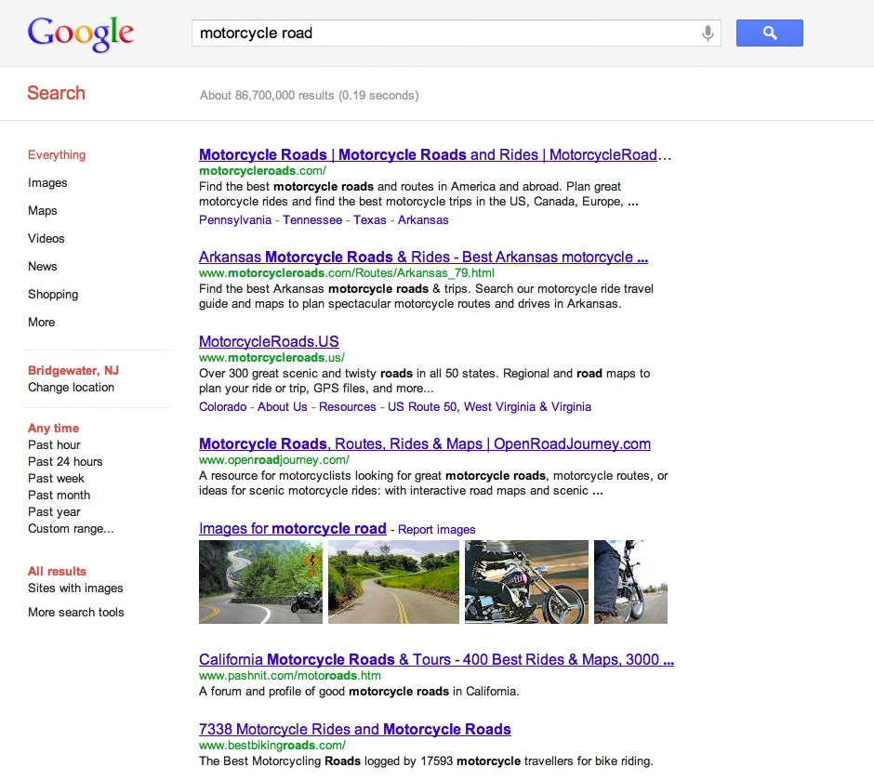Click the Google logo
The width and height of the screenshot is (874, 780).
(81, 33)
